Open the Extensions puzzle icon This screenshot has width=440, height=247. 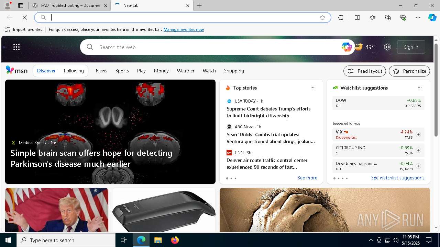(x=341, y=17)
